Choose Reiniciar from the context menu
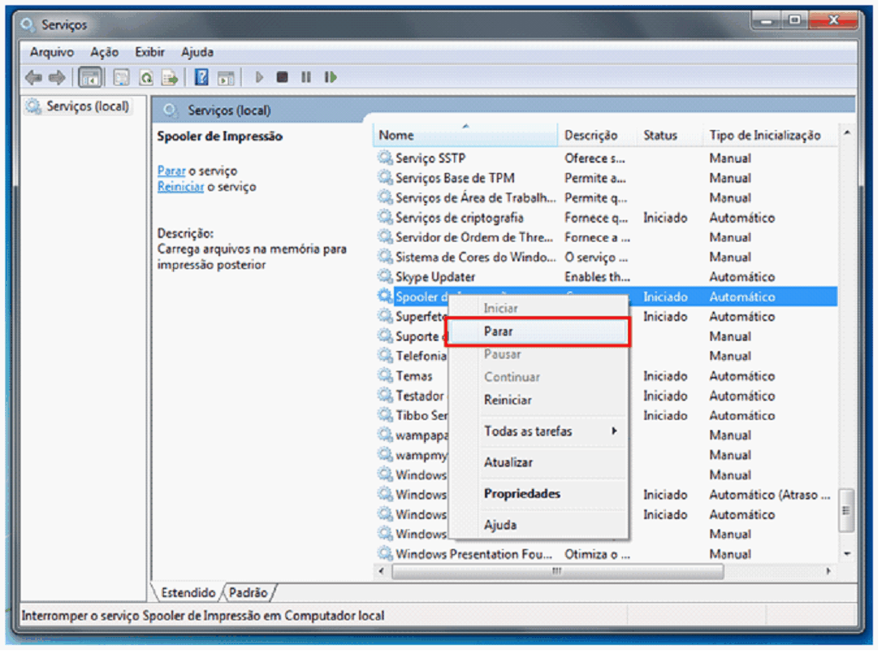The image size is (879, 651). click(x=507, y=400)
